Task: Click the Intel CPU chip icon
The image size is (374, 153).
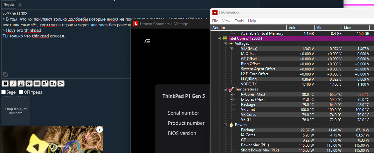Action: tap(225, 38)
